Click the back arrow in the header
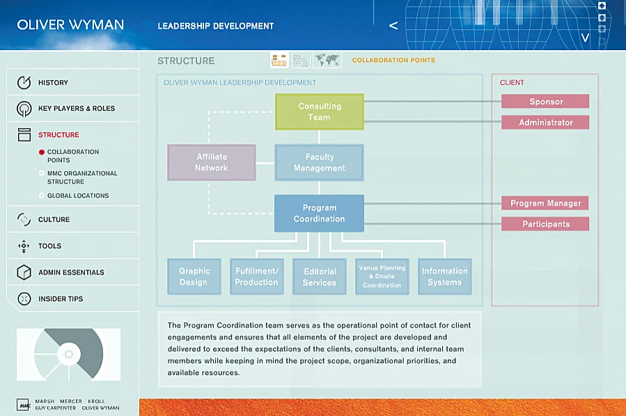This screenshot has height=416, width=626. click(x=393, y=26)
